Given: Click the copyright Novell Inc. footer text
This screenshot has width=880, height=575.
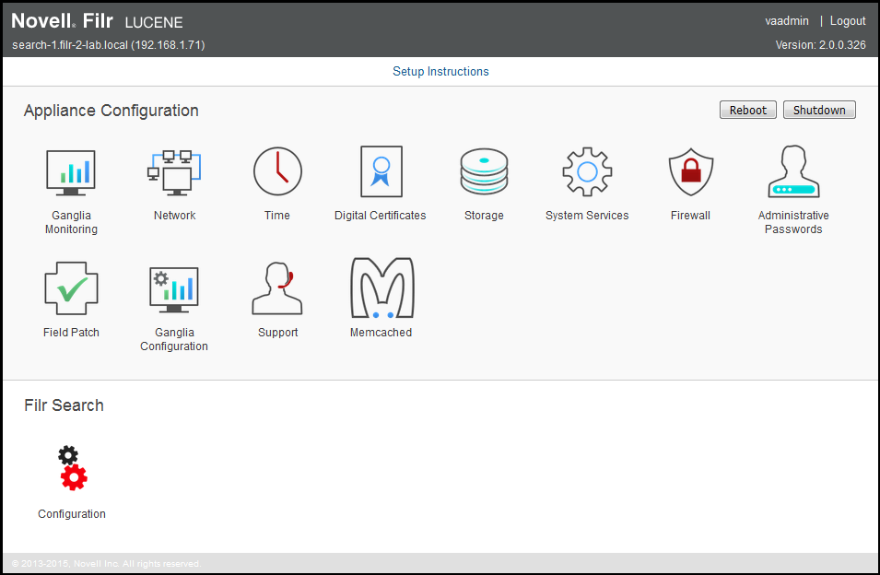Looking at the screenshot, I should pos(106,563).
